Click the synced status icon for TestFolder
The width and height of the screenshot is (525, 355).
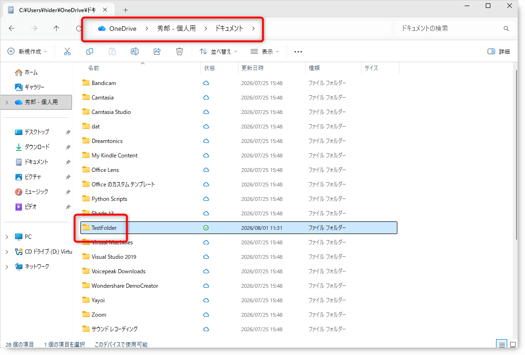point(206,228)
